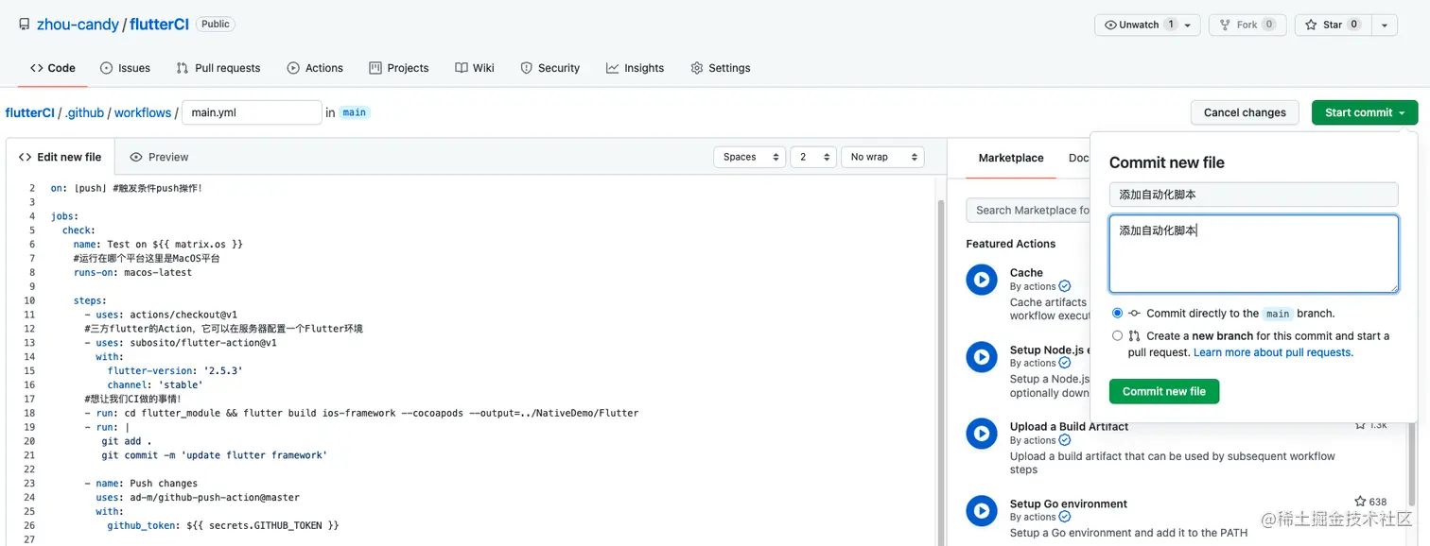Select Create a new branch option
Screen dimensions: 1430x546
click(1118, 335)
